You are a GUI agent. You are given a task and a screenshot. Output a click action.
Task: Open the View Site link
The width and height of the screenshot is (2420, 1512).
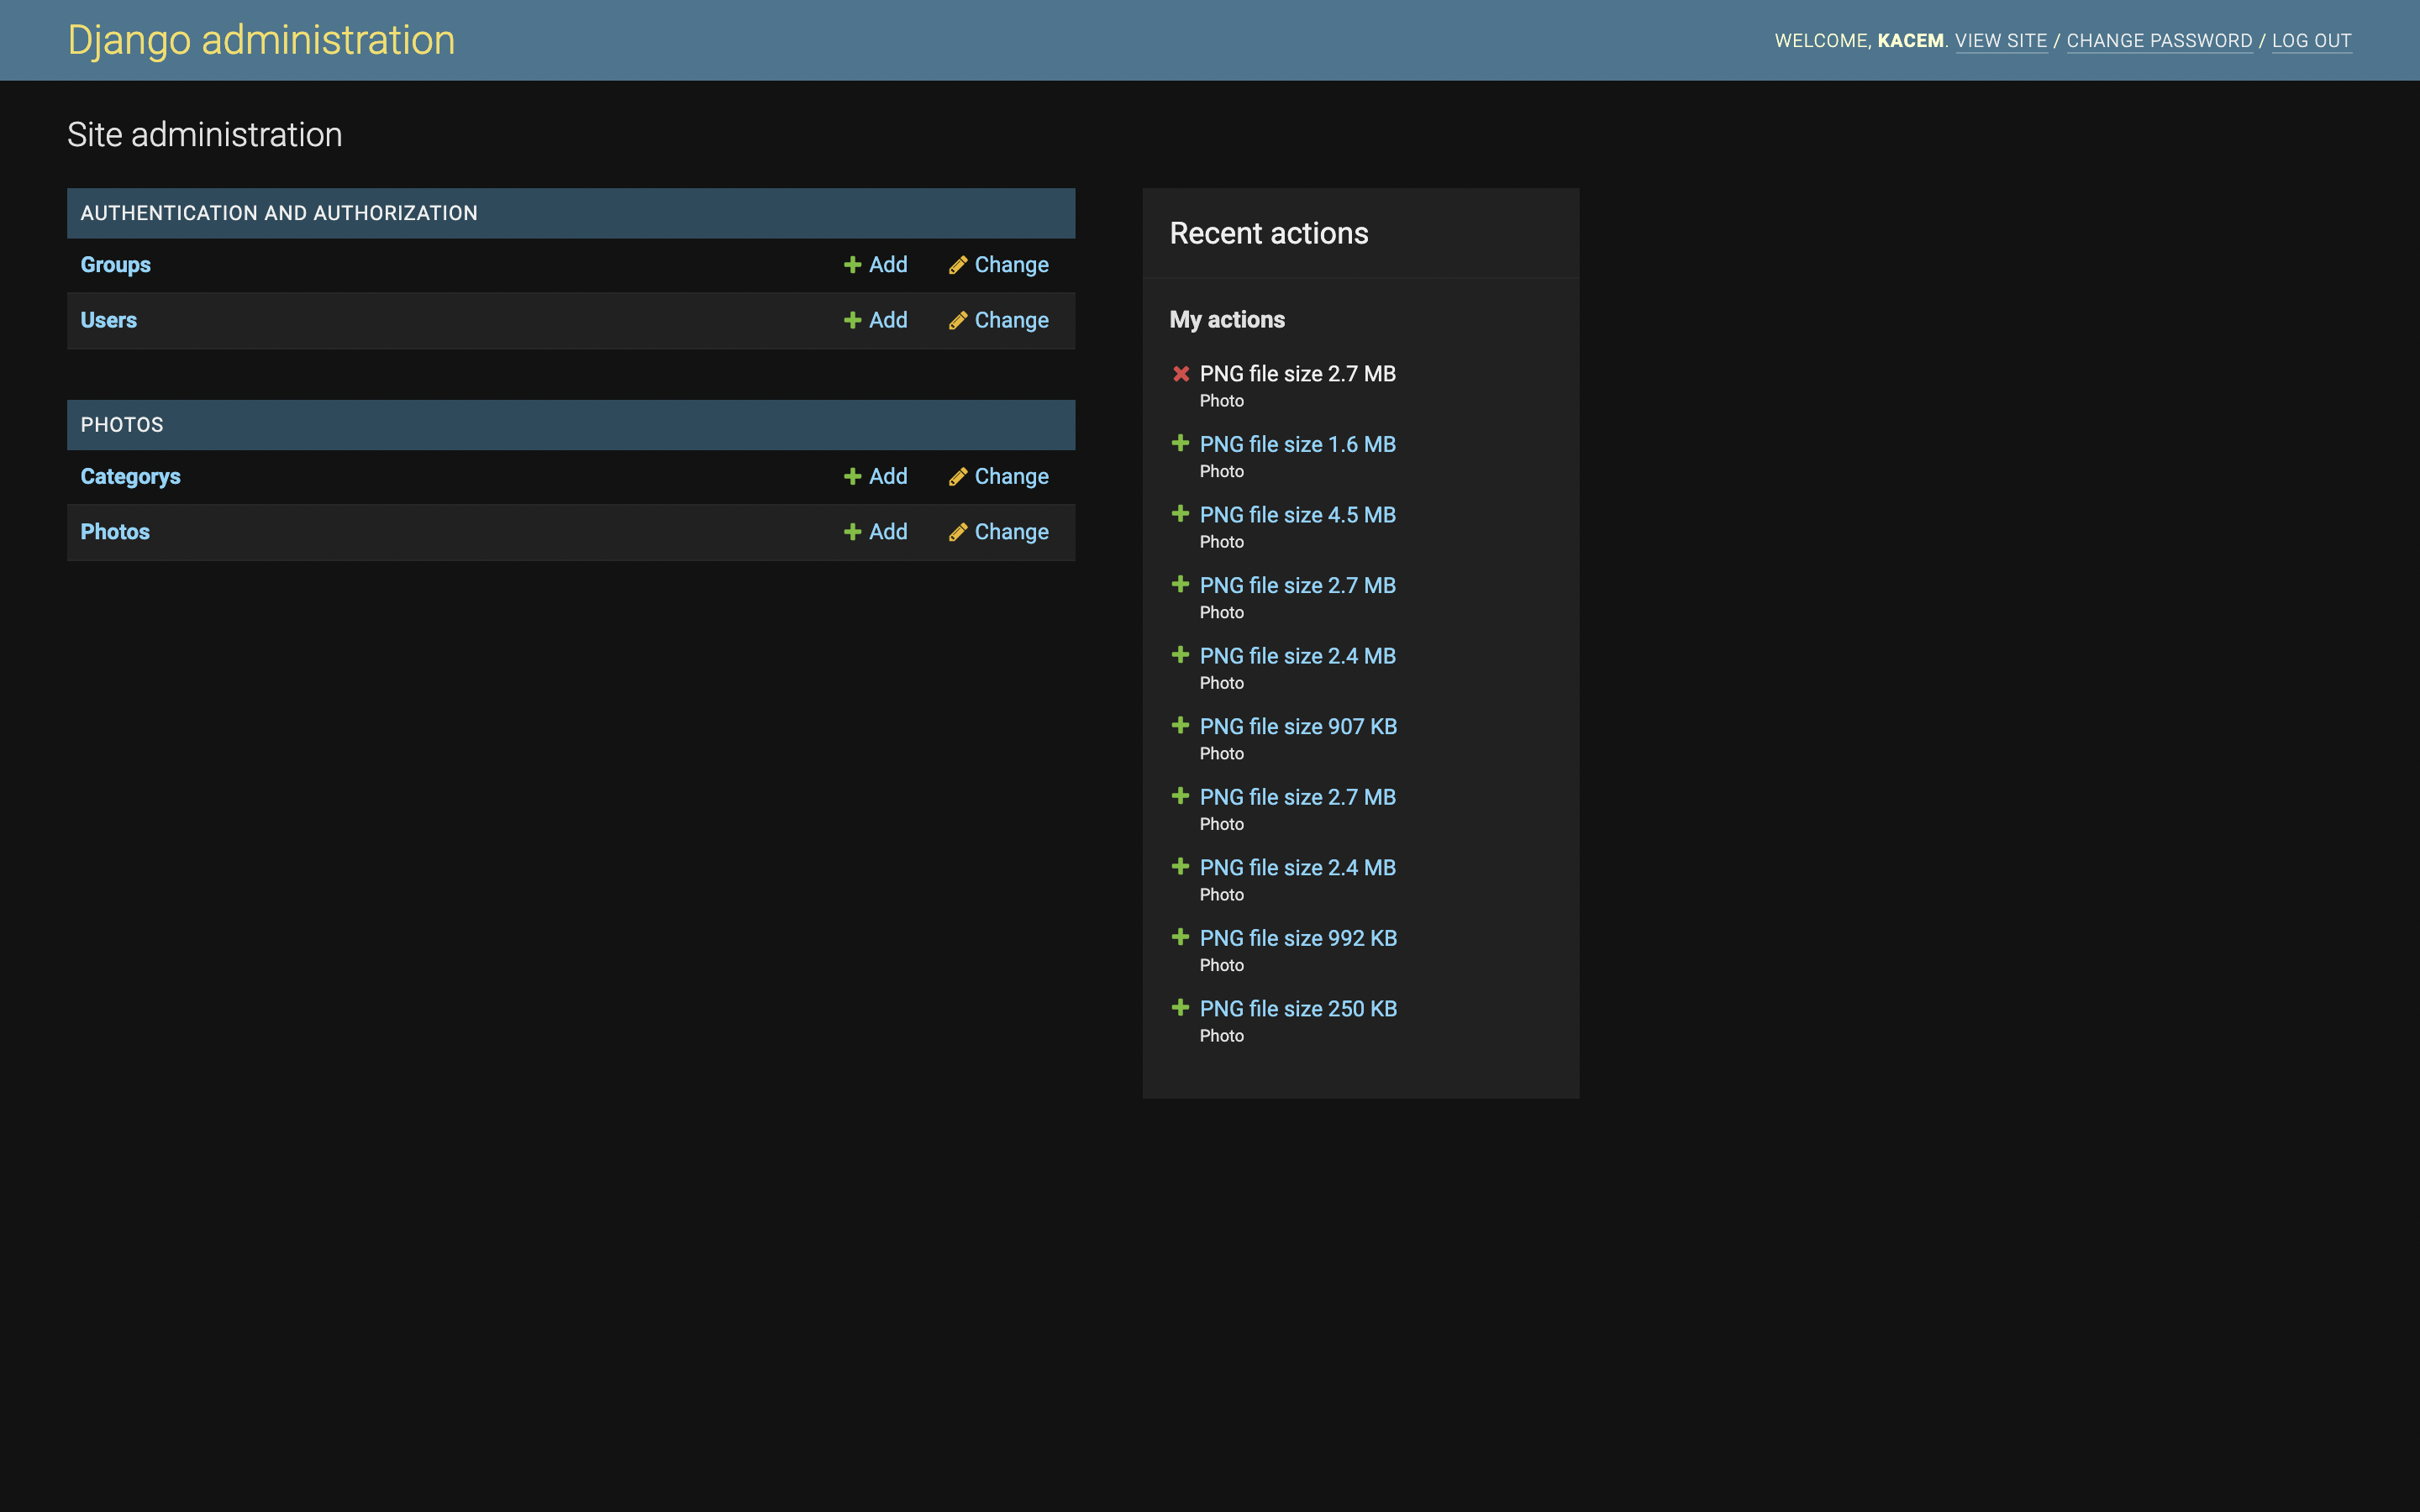(2001, 41)
